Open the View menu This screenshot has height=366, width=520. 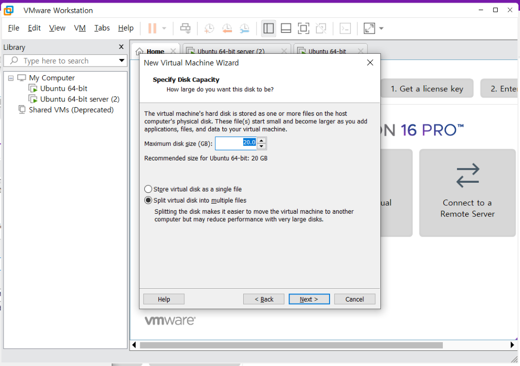point(57,28)
